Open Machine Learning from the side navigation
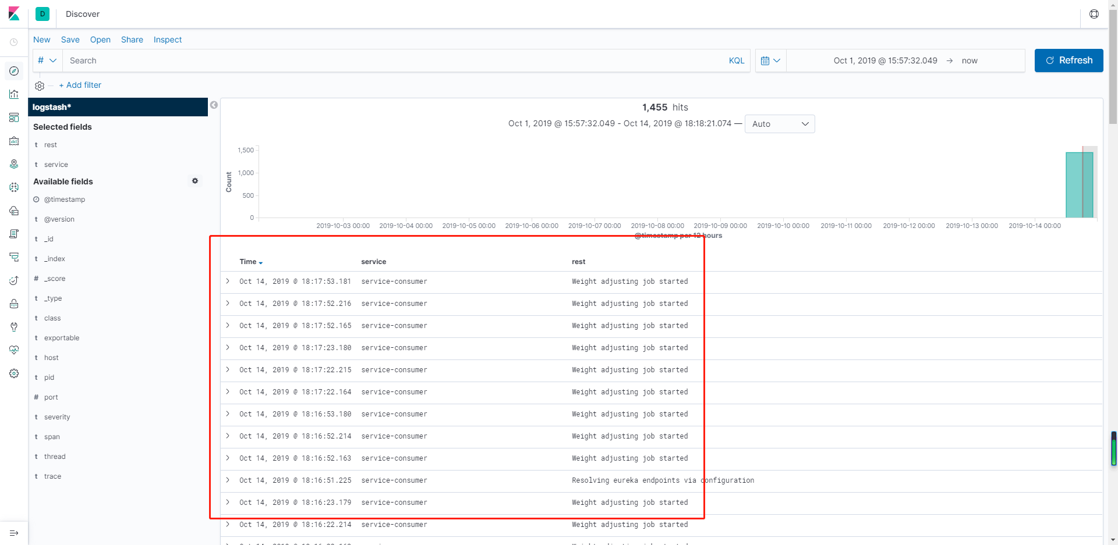 pyautogui.click(x=14, y=187)
